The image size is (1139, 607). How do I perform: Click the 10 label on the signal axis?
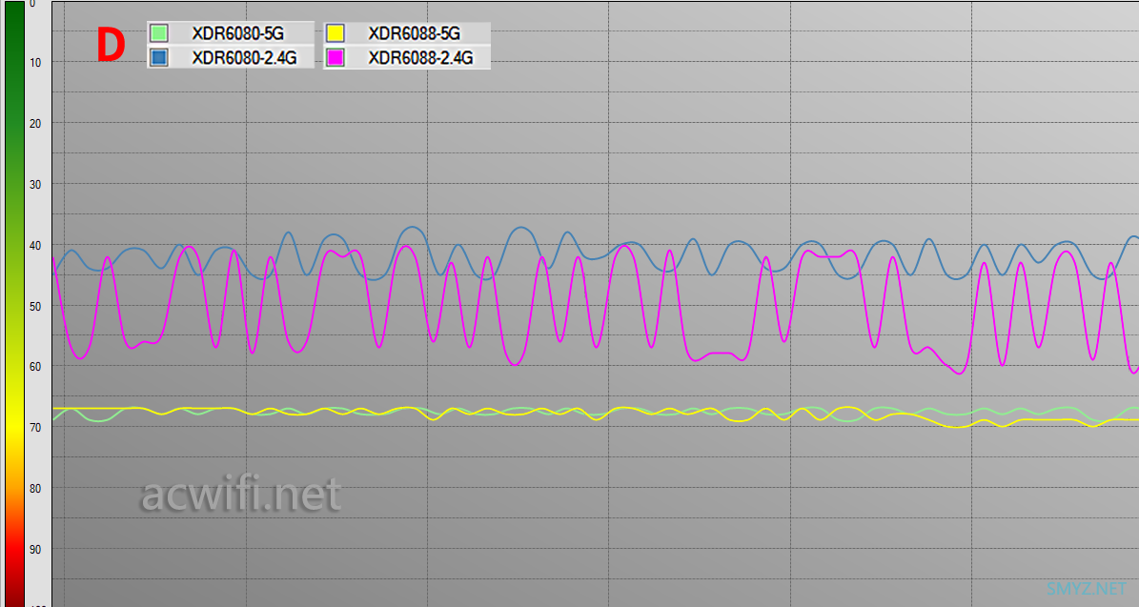click(x=35, y=62)
